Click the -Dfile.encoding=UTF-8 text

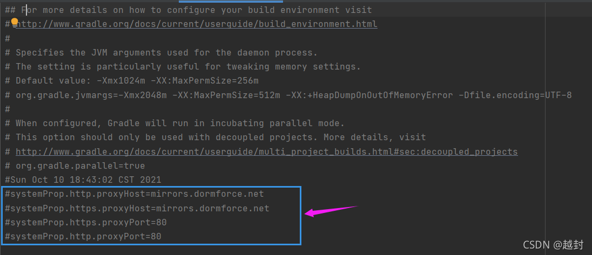pyautogui.click(x=515, y=95)
